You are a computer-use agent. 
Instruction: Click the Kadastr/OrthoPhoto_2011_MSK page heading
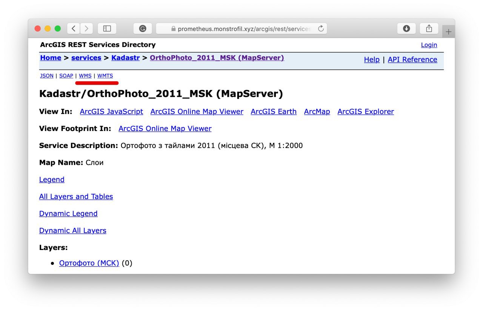click(x=161, y=94)
